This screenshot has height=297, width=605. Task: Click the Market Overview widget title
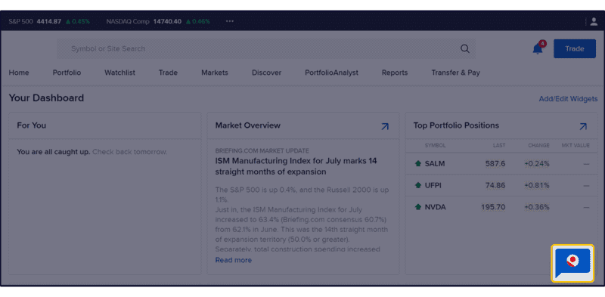(x=248, y=125)
